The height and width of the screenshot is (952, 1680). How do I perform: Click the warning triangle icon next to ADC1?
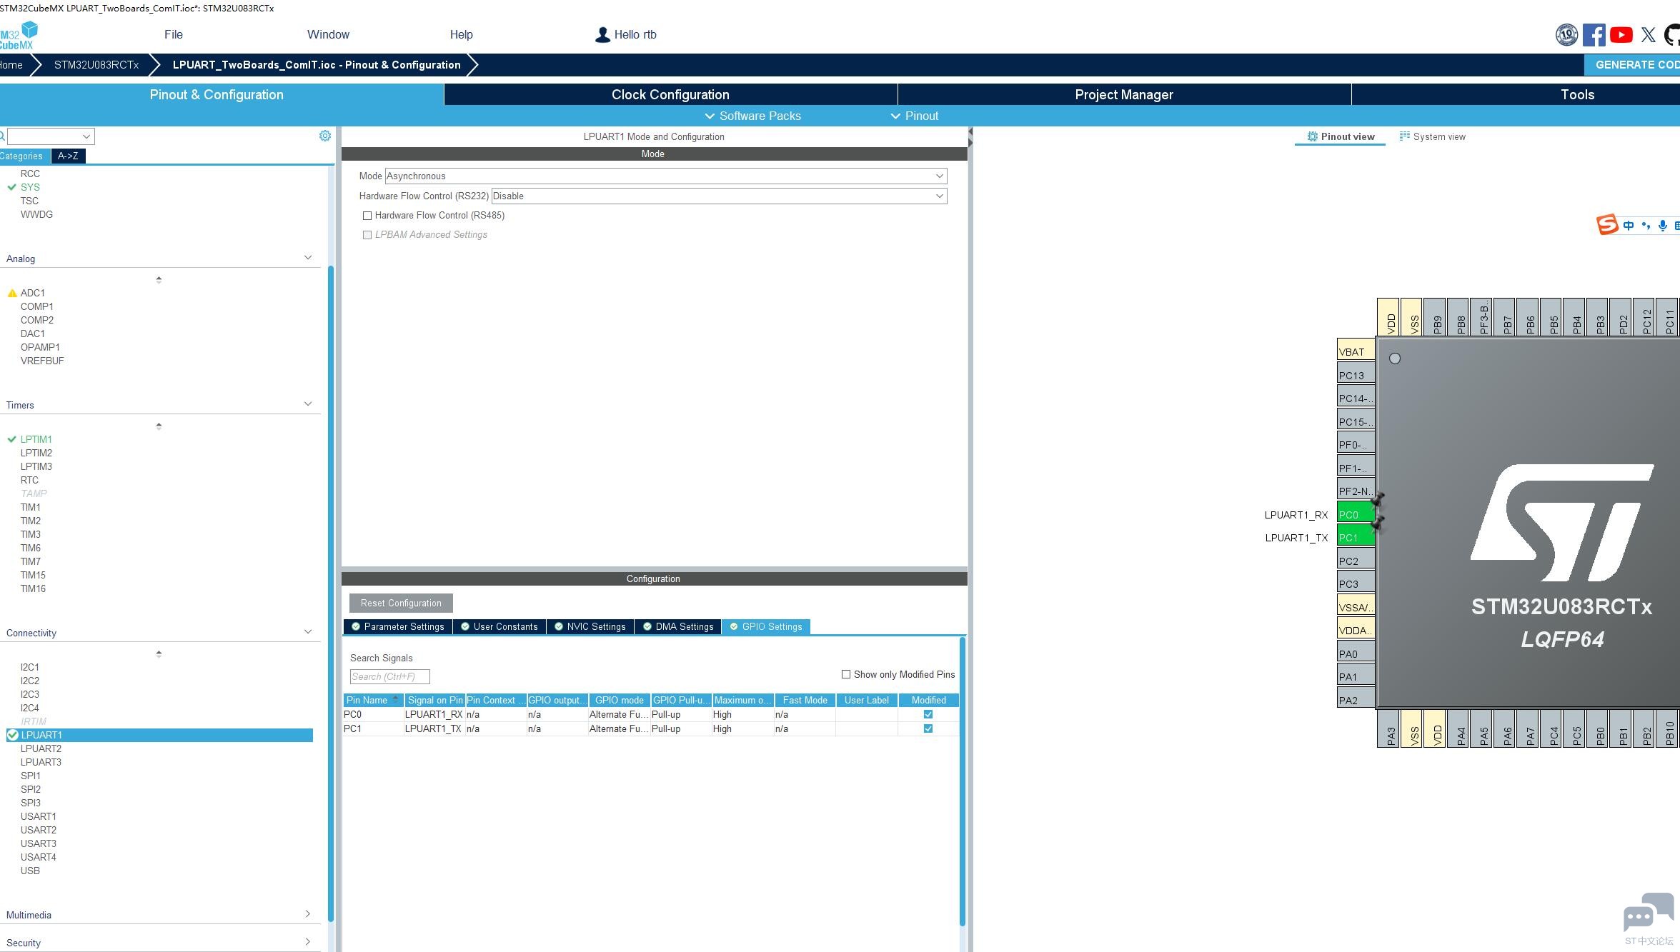click(12, 293)
